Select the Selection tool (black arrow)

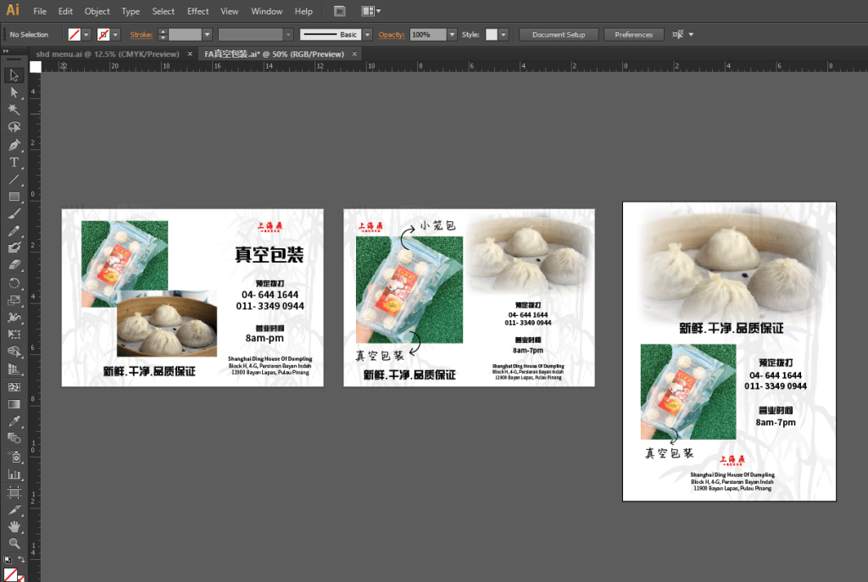[x=14, y=75]
